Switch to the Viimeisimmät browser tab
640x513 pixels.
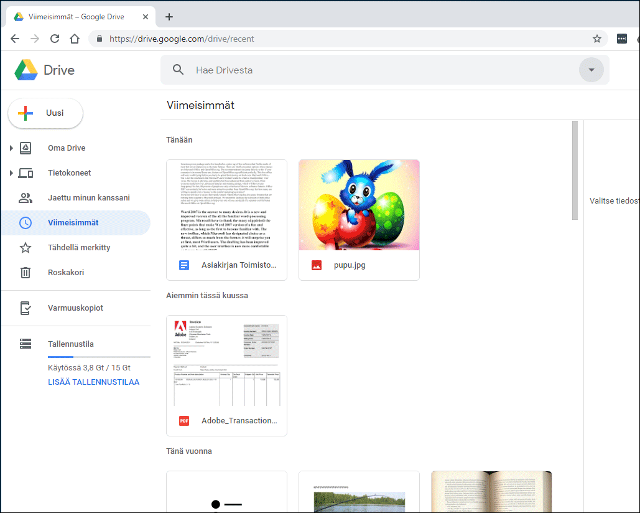coord(75,16)
